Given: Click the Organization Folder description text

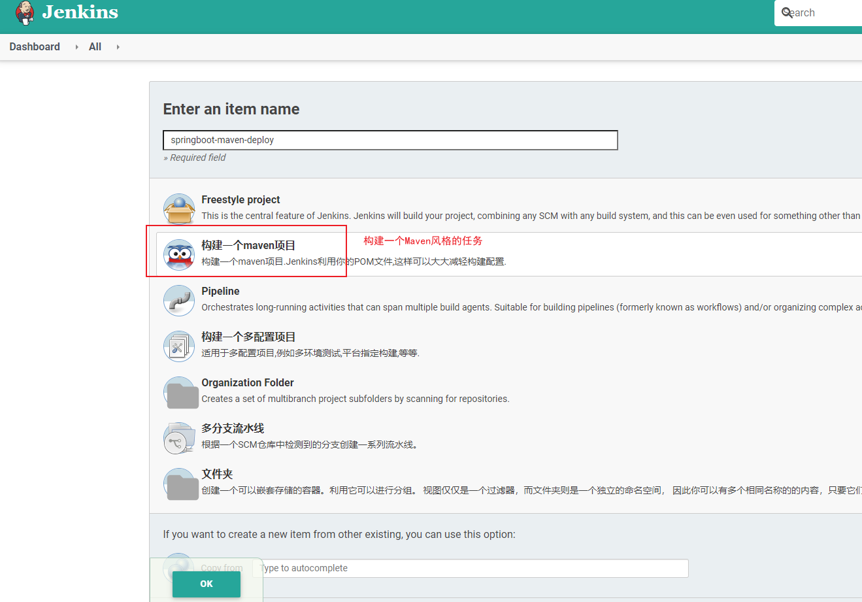Looking at the screenshot, I should tap(356, 399).
